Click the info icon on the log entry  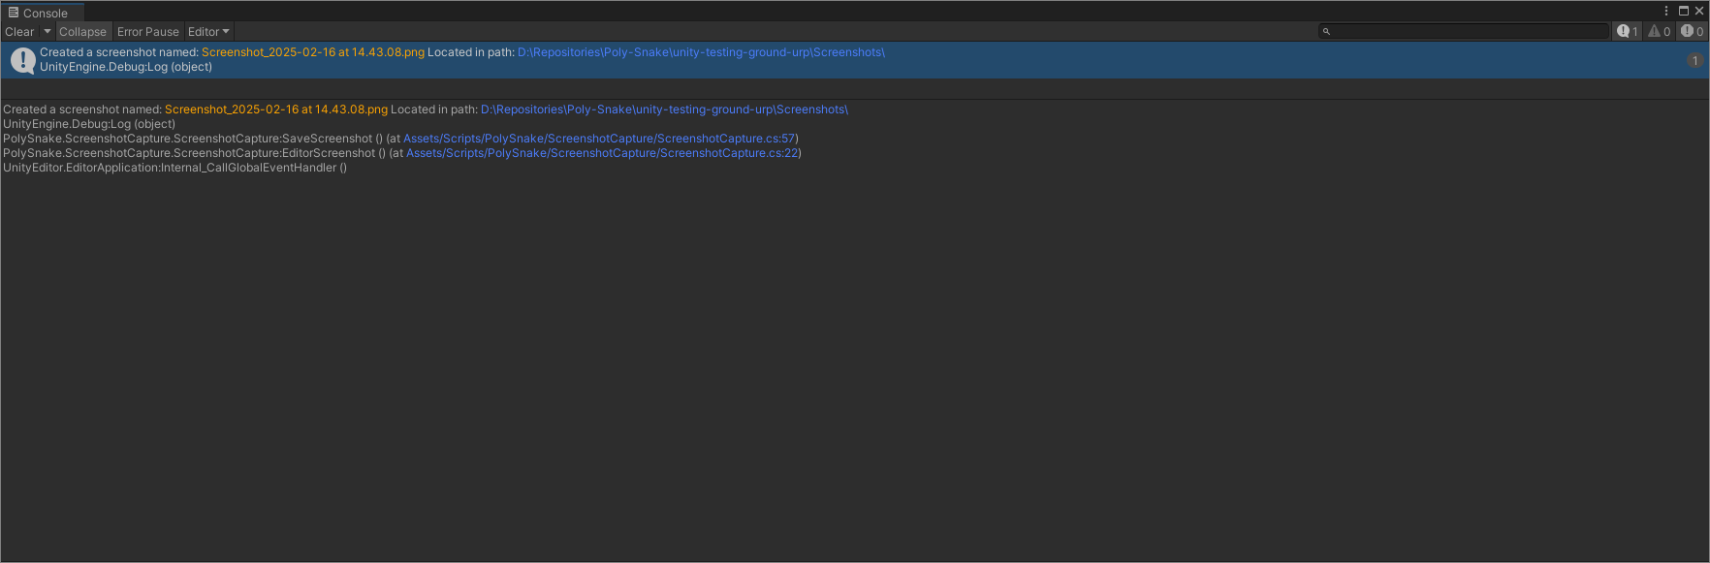22,60
